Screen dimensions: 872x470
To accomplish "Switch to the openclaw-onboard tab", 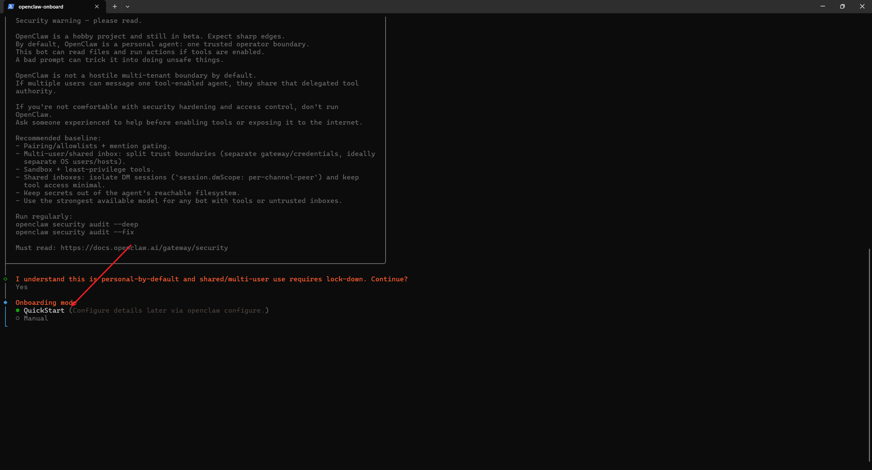I will pyautogui.click(x=41, y=6).
